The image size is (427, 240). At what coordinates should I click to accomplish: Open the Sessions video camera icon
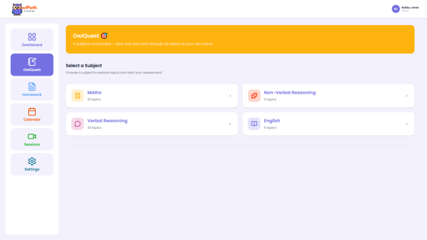tap(32, 136)
